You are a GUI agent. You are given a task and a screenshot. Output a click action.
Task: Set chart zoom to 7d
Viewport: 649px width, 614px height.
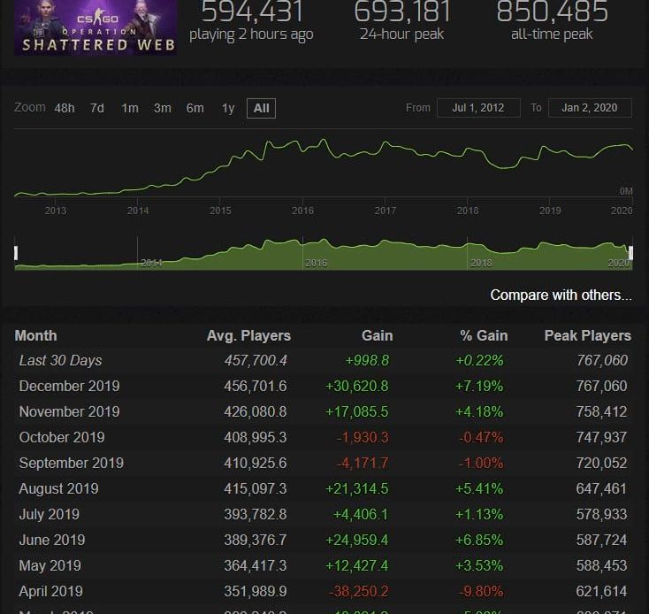[x=97, y=108]
